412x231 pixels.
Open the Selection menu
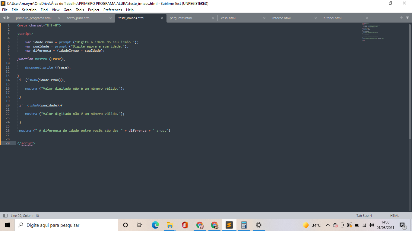[x=29, y=10]
